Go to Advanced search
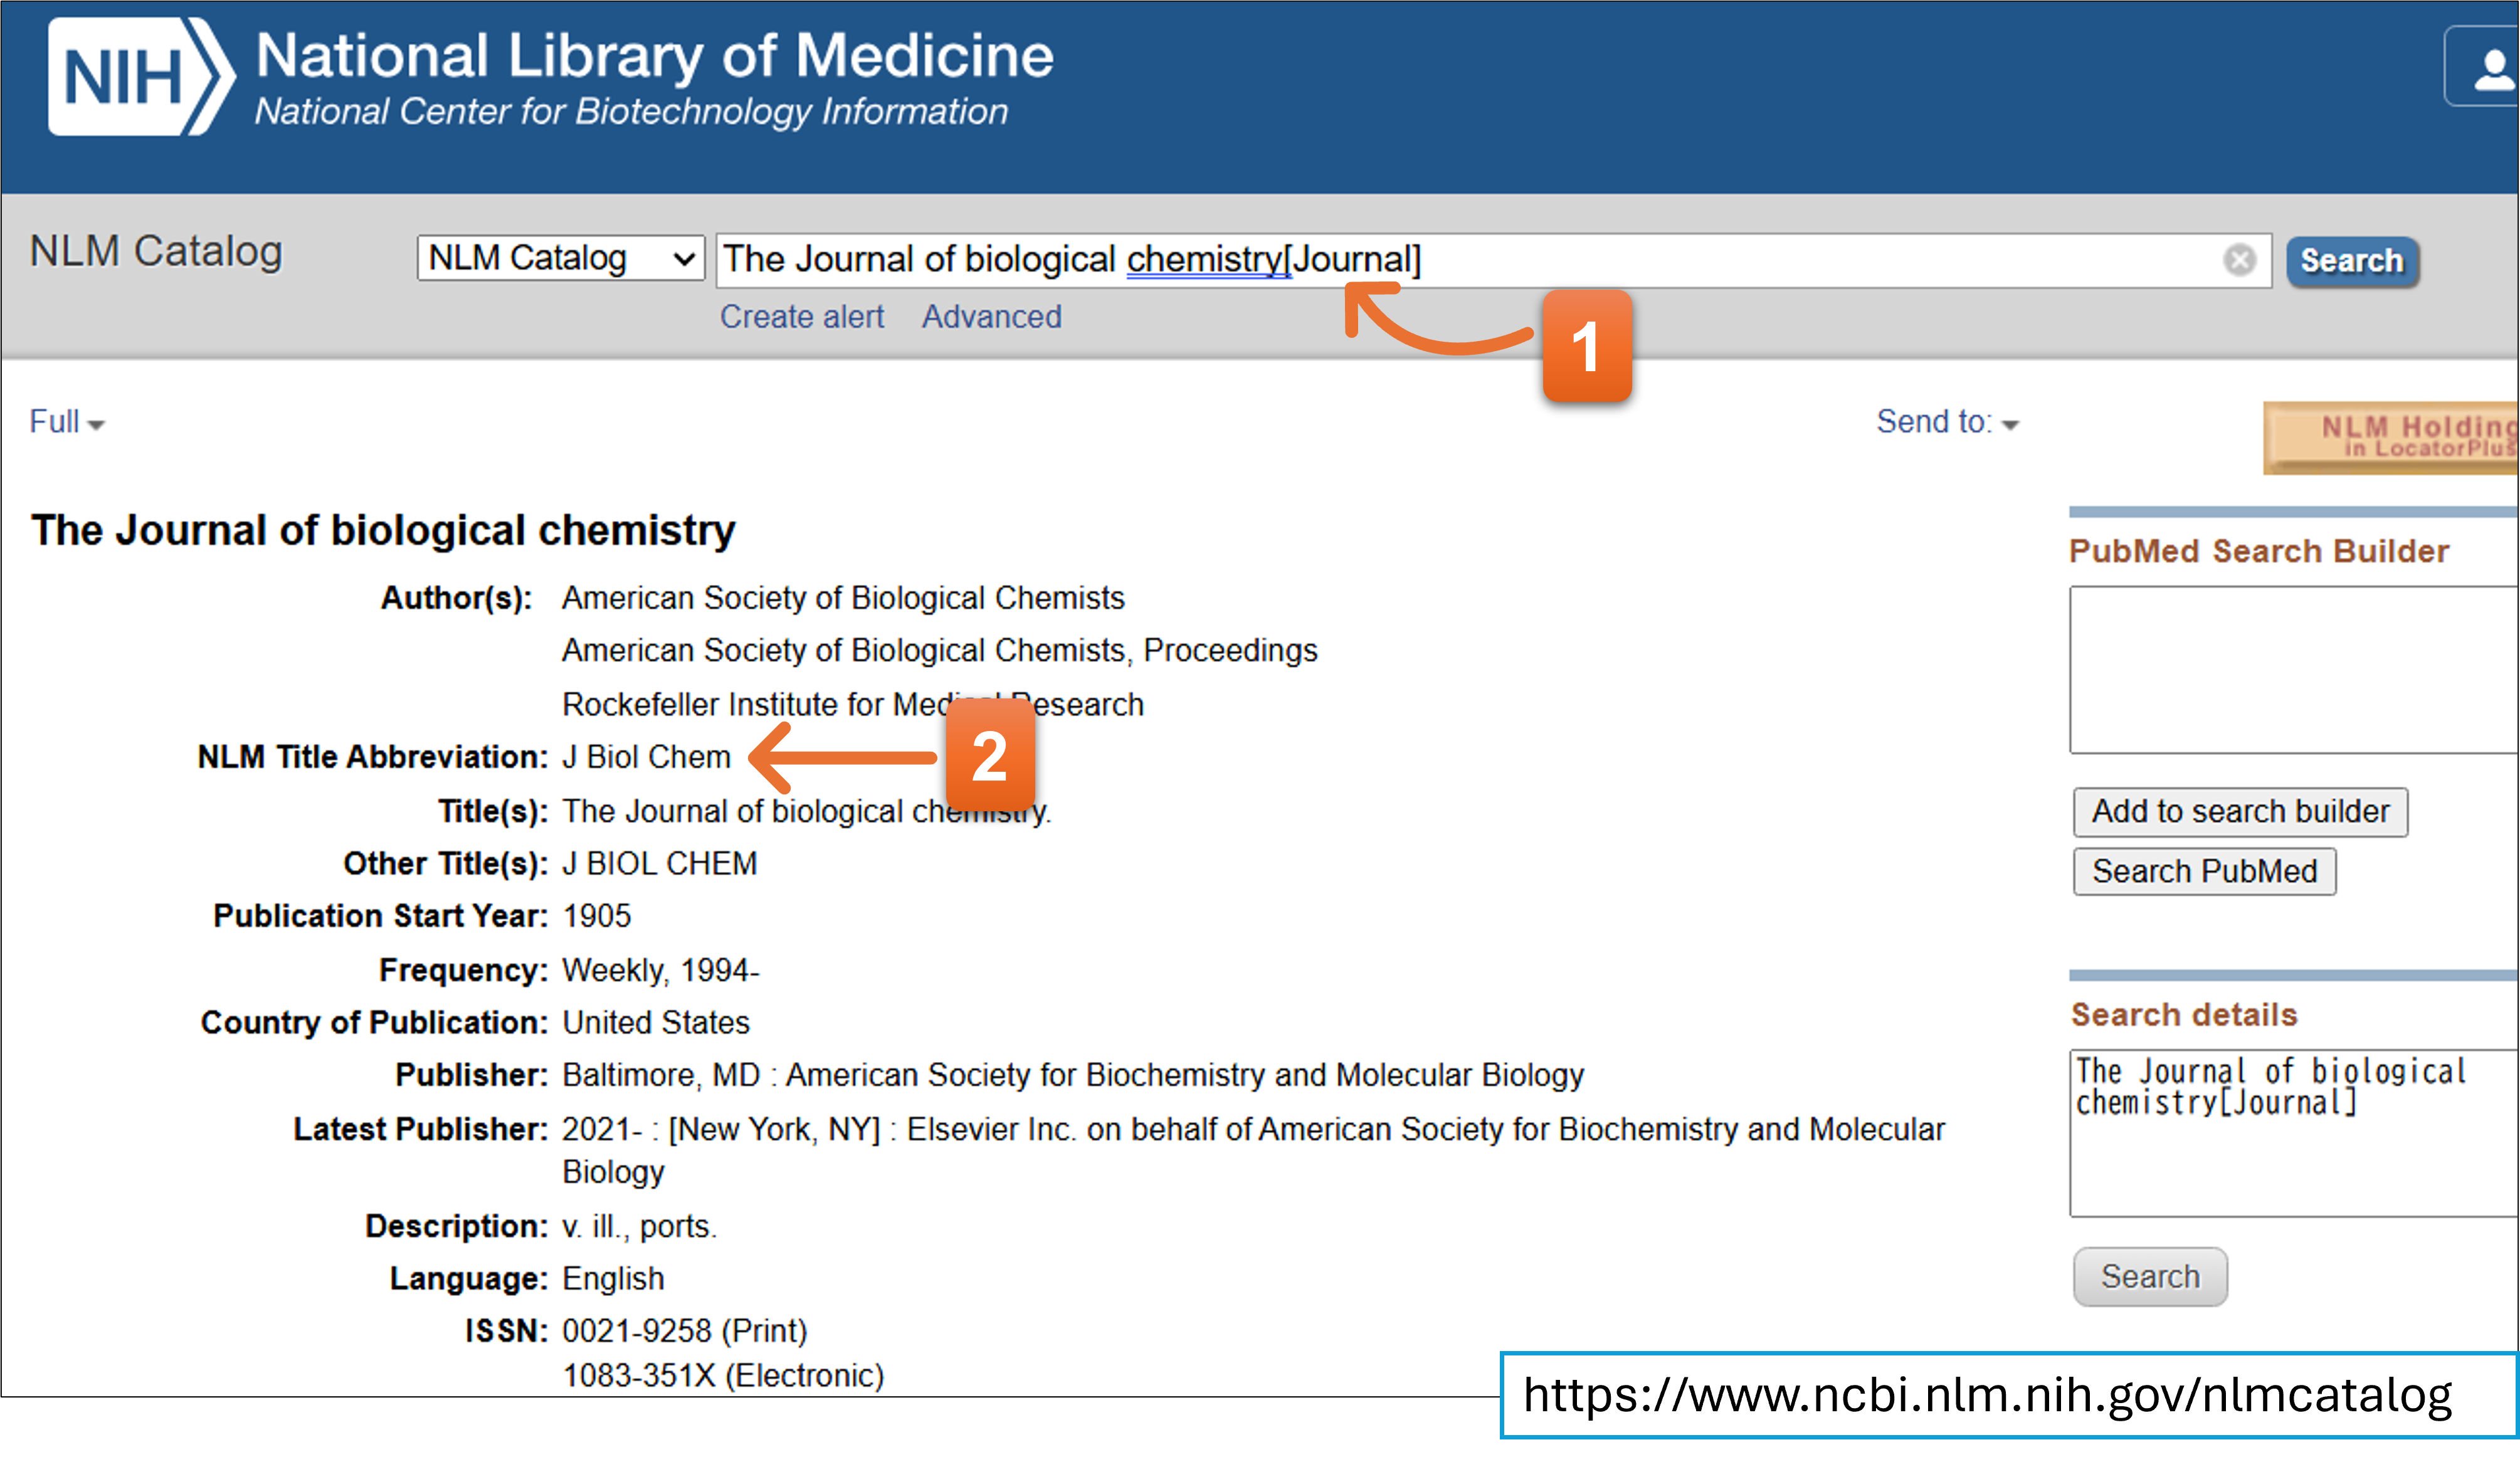 (x=991, y=317)
